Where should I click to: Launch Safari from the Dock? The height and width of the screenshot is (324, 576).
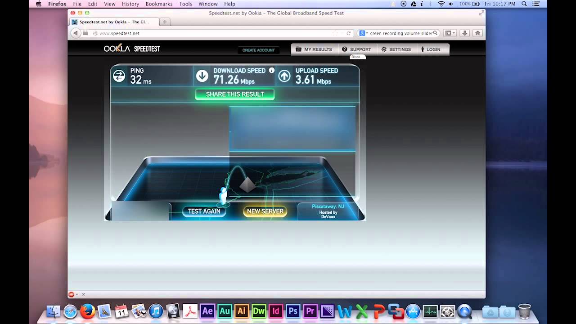coord(70,311)
